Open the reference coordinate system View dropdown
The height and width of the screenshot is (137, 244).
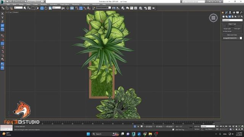coord(56,8)
